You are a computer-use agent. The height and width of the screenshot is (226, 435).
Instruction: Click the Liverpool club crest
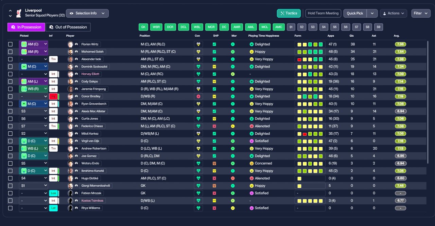(19, 13)
